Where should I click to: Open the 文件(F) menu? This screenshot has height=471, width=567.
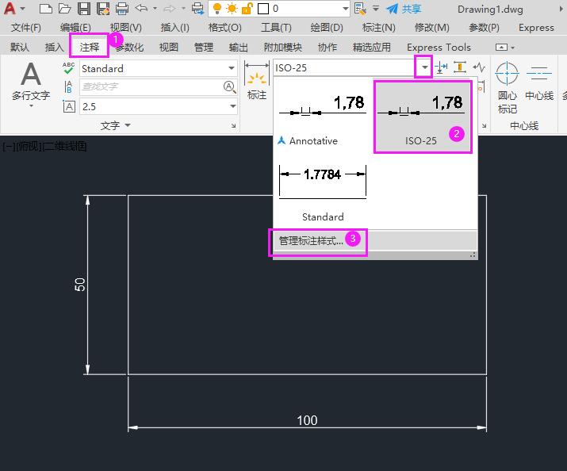click(x=25, y=28)
